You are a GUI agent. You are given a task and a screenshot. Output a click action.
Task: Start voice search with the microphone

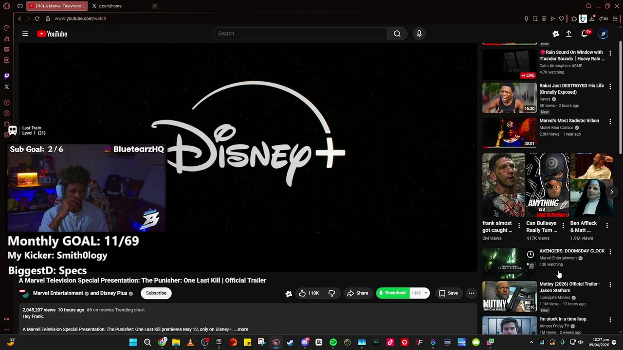click(419, 34)
